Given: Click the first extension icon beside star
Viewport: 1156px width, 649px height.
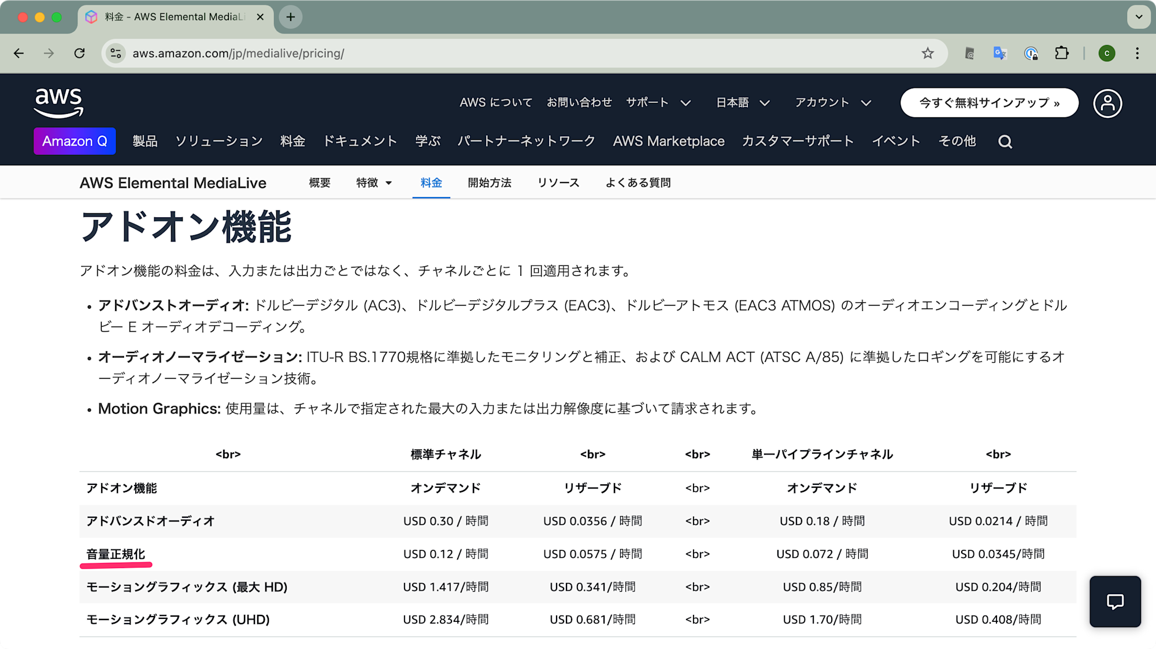Looking at the screenshot, I should click(x=969, y=53).
